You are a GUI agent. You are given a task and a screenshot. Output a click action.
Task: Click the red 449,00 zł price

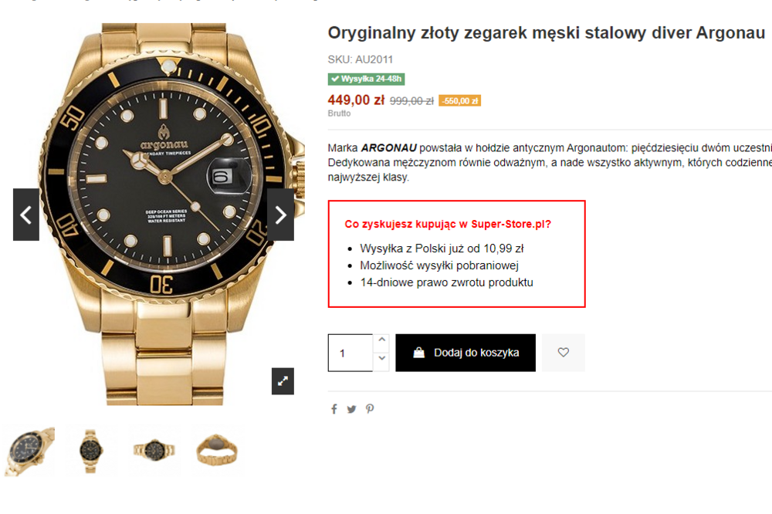(356, 100)
